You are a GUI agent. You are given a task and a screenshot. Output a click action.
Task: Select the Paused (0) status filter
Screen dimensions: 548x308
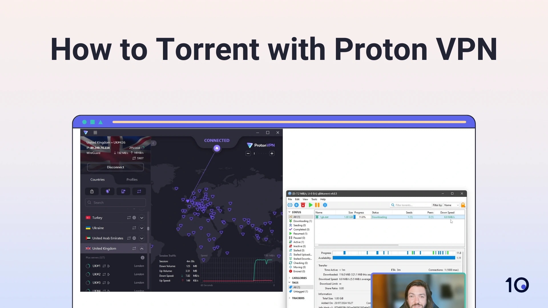point(297,238)
